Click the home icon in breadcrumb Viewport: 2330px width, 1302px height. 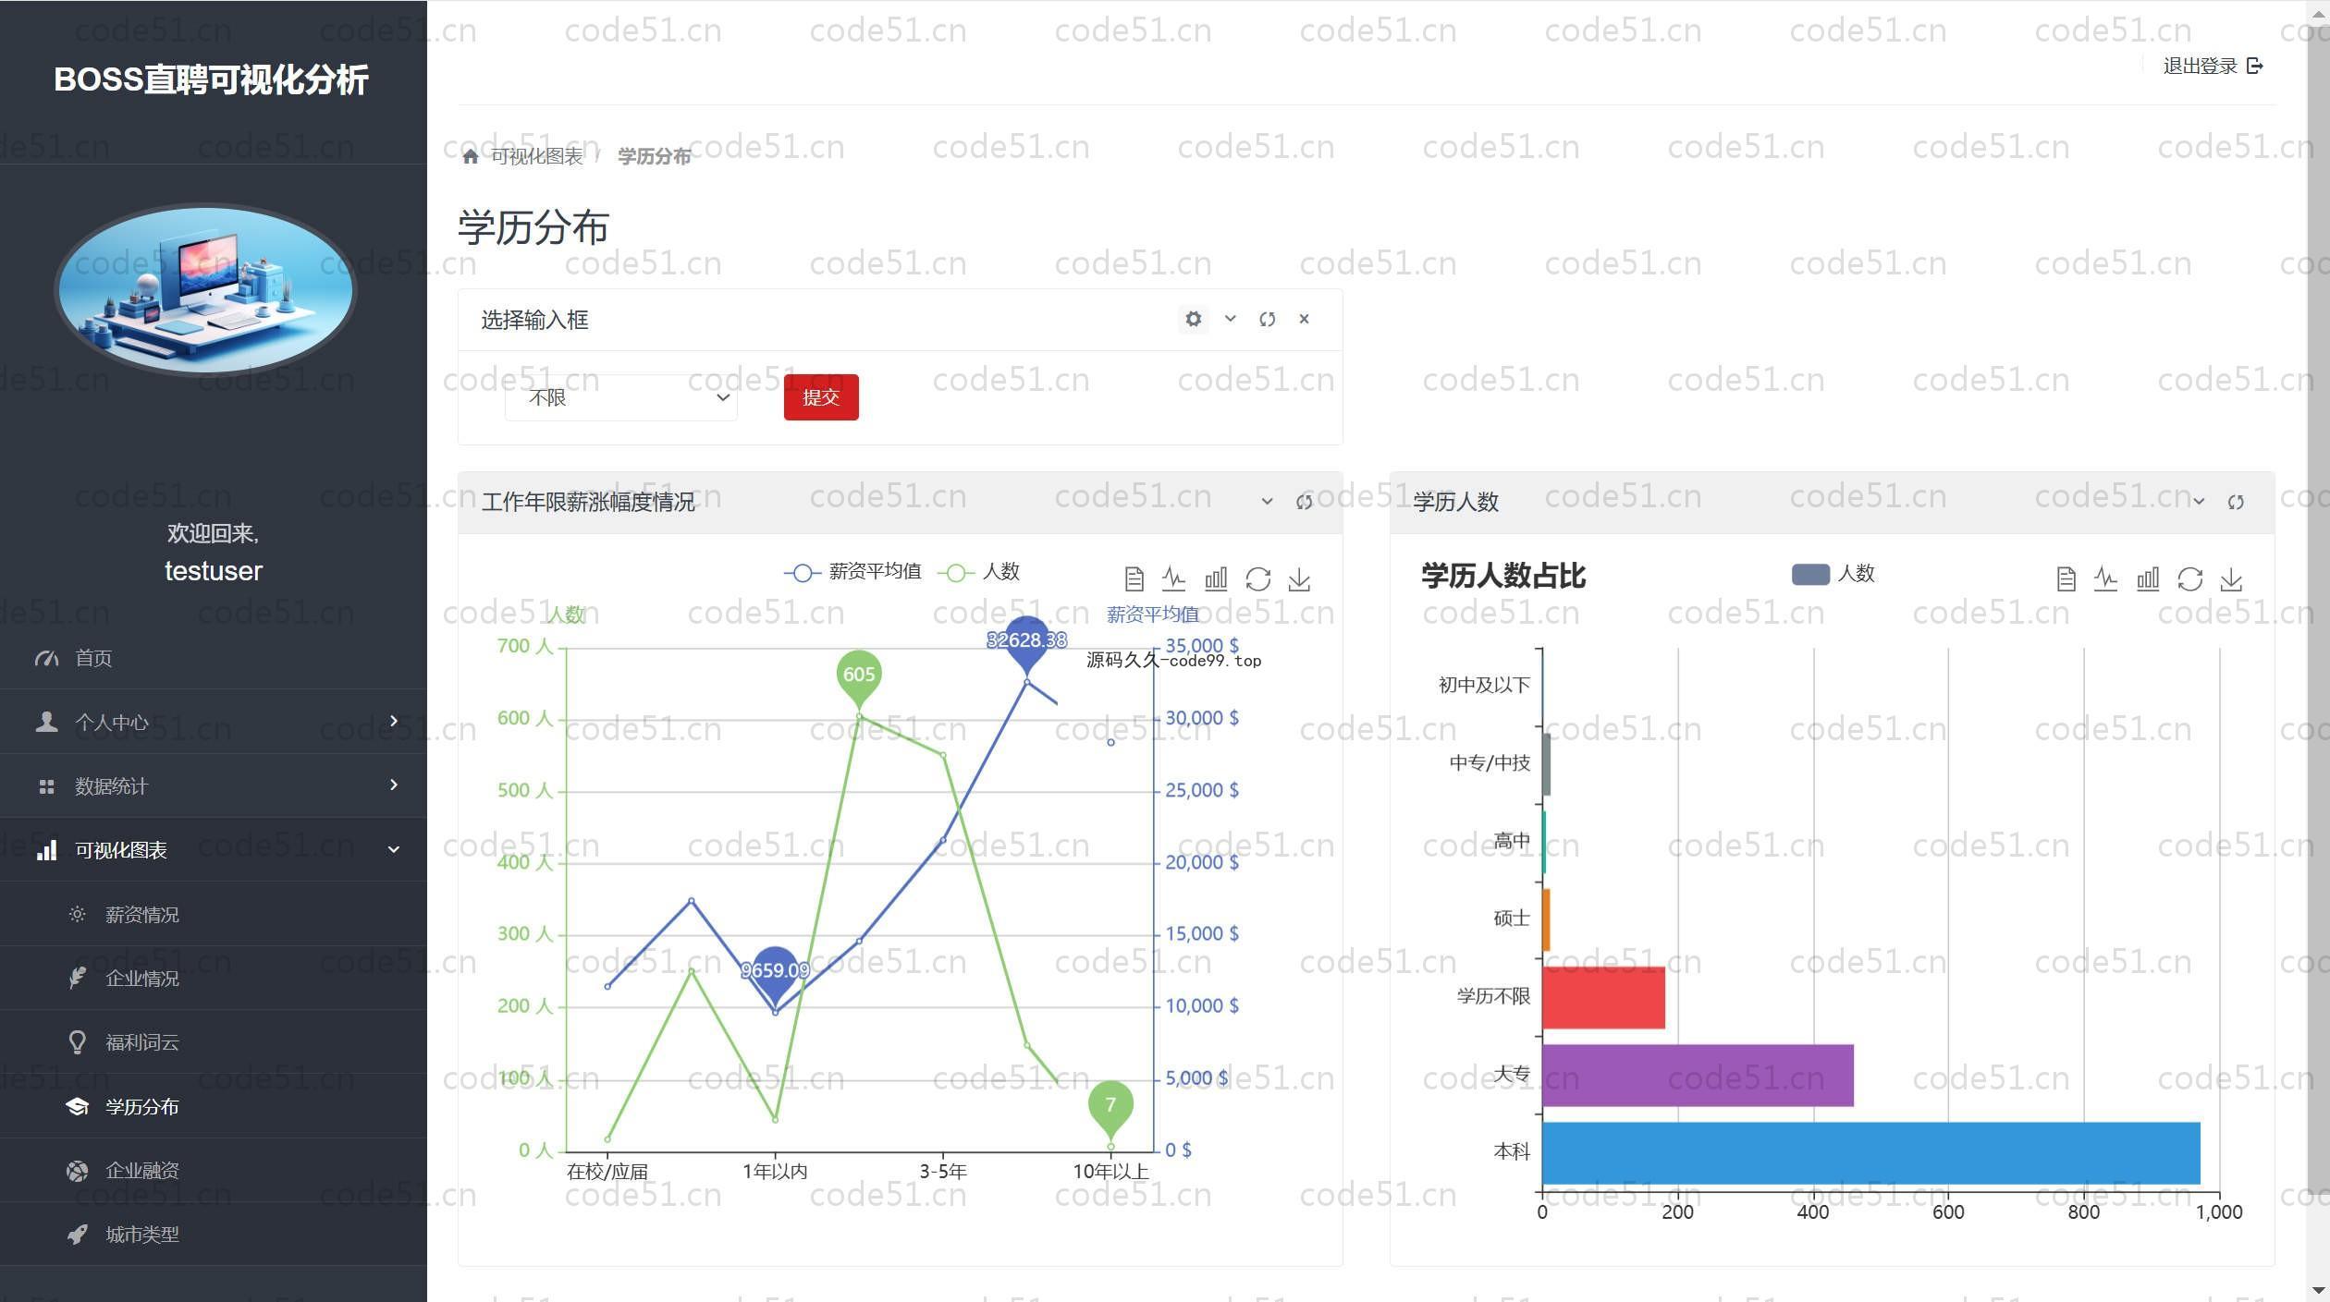[x=470, y=156]
